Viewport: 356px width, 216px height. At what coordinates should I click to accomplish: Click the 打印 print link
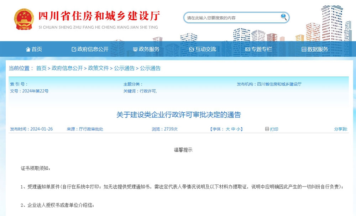coord(274,129)
